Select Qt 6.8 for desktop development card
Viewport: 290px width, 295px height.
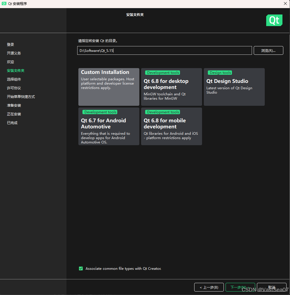pyautogui.click(x=172, y=87)
